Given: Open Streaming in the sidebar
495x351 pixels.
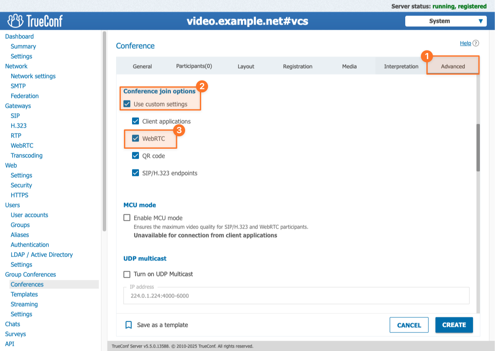Looking at the screenshot, I should [x=24, y=304].
